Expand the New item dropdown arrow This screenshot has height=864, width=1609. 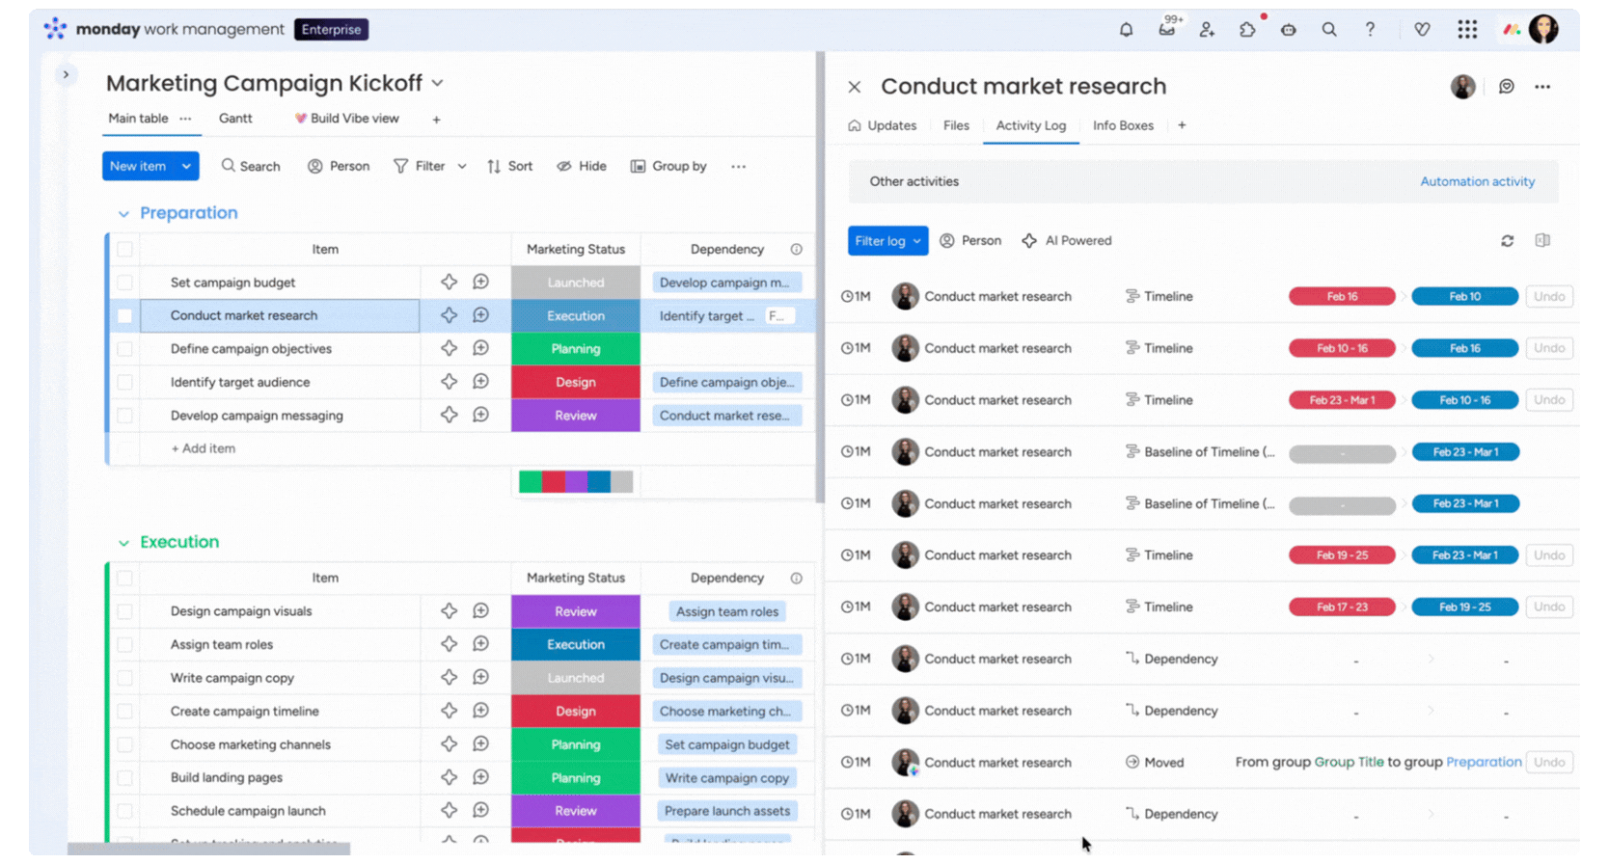tap(186, 167)
